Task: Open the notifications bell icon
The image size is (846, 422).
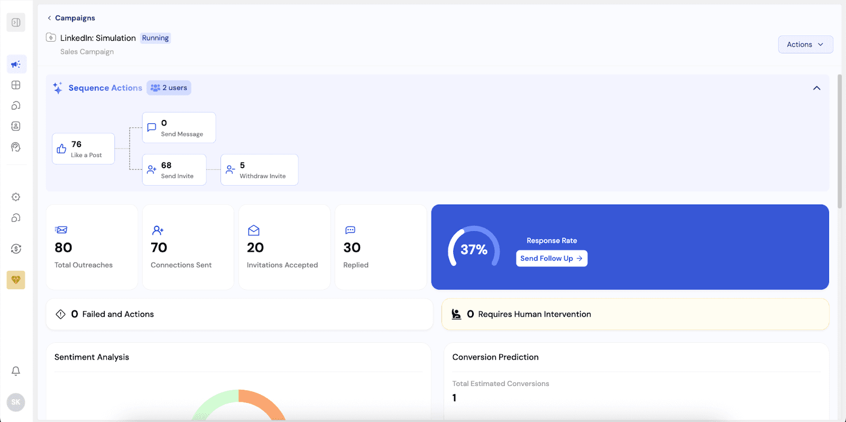Action: click(16, 371)
